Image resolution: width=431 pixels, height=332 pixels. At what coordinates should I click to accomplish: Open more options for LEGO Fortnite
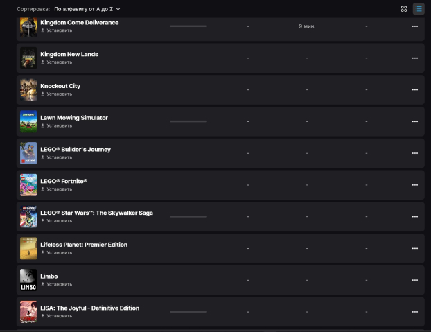coord(414,185)
